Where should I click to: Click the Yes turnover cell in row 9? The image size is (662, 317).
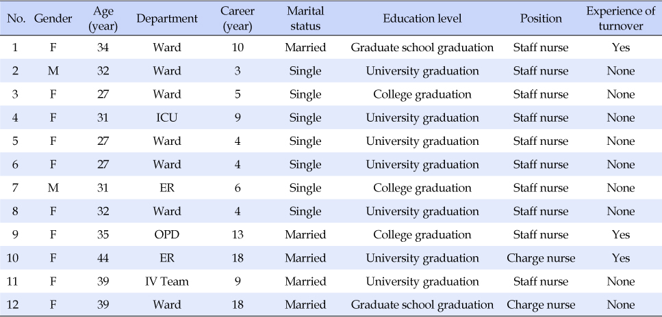click(621, 234)
